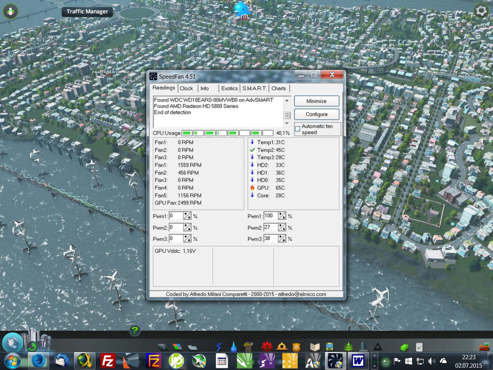
Task: Open the game options gear icon
Action: coord(481,10)
